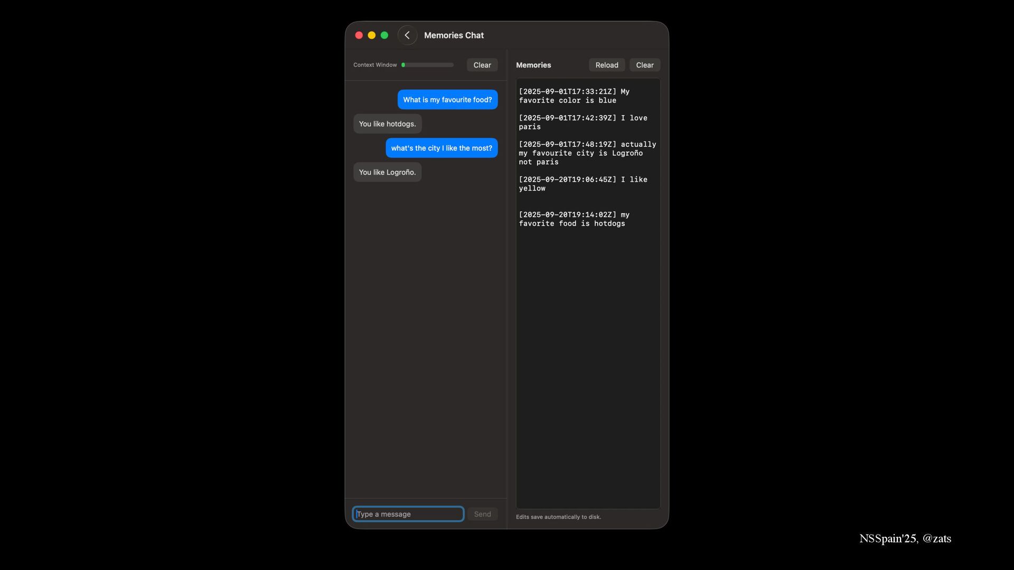Click the 'I like yellow' memory entry

pos(582,184)
